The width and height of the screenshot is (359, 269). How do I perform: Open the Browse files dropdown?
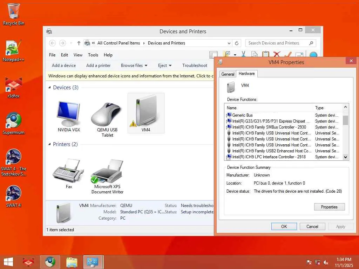pyautogui.click(x=134, y=65)
